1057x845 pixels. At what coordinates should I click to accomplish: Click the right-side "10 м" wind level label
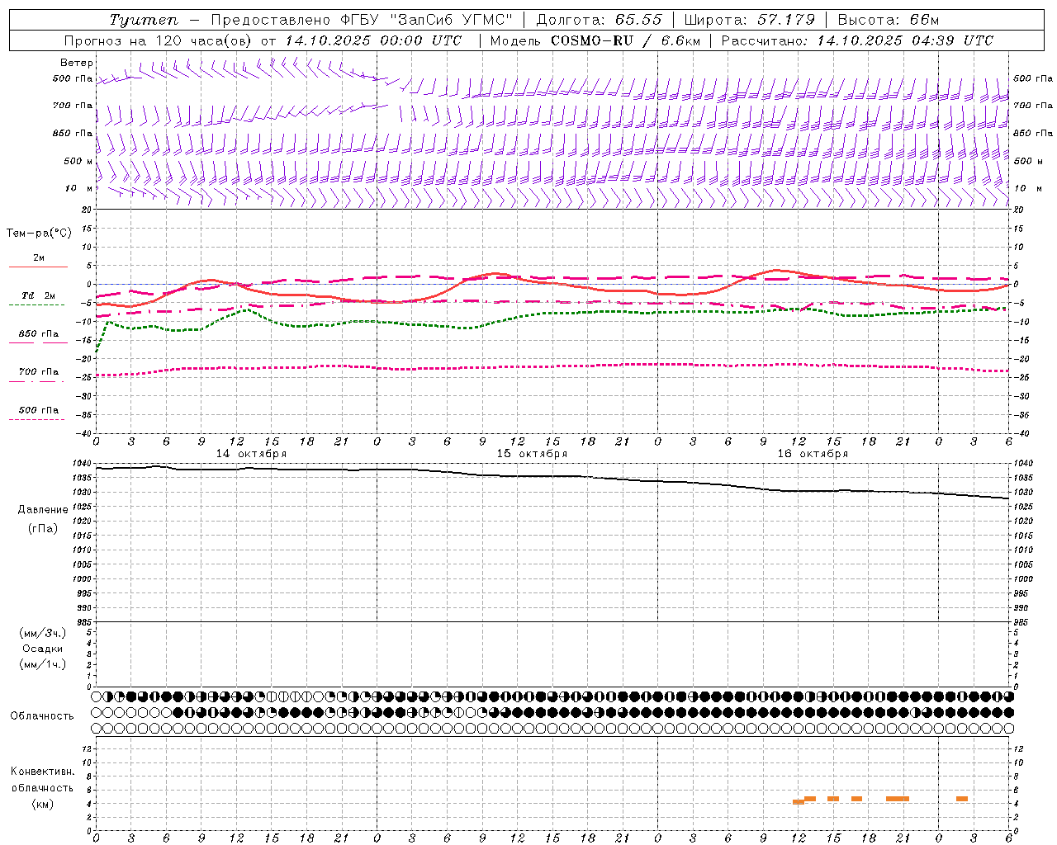[x=1026, y=188]
